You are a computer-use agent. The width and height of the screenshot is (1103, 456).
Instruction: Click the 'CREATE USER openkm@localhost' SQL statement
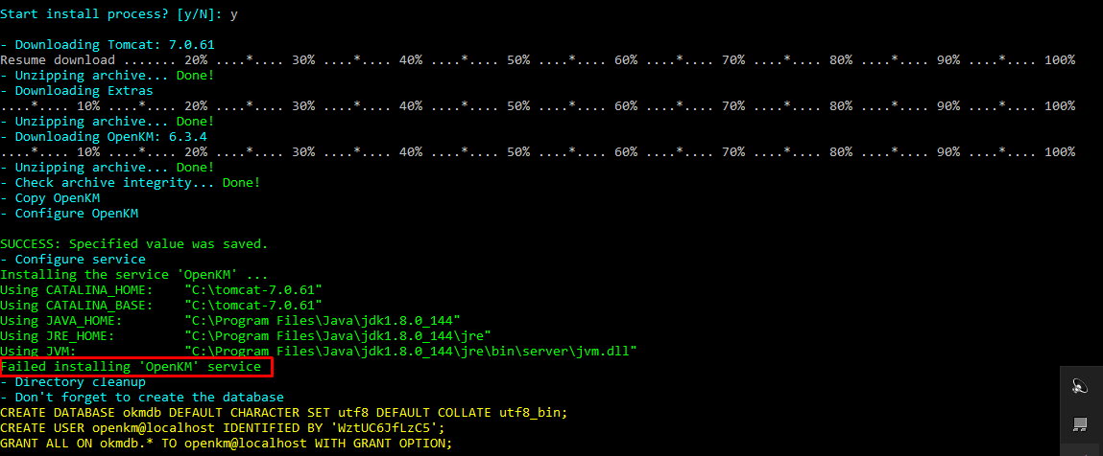[x=223, y=428]
